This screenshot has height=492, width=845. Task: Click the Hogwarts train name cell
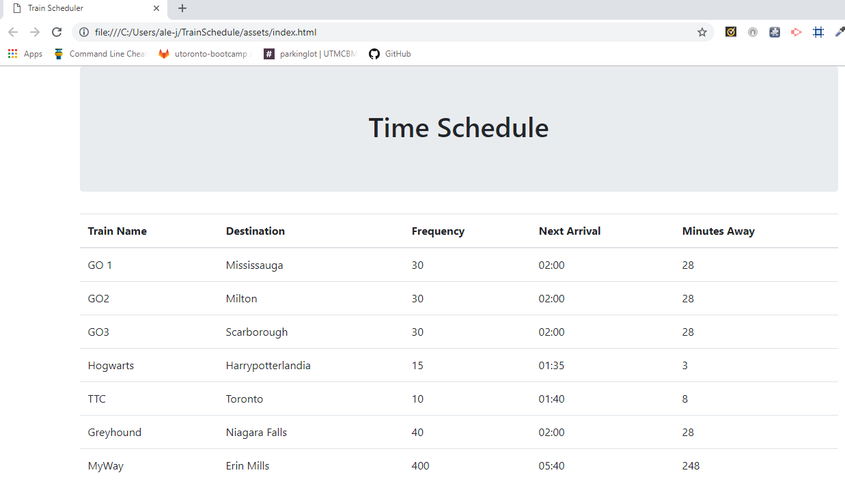pyautogui.click(x=111, y=366)
